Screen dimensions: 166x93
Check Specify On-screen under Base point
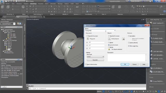[x=87, y=36]
